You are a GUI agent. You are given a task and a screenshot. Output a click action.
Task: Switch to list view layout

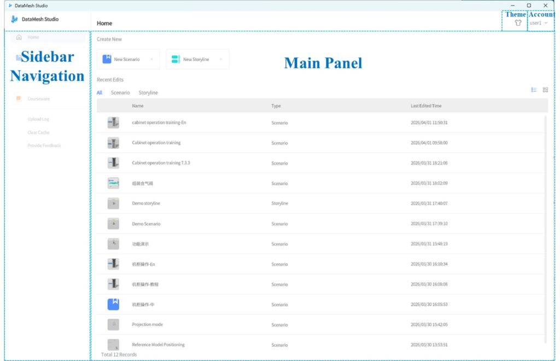pos(534,90)
